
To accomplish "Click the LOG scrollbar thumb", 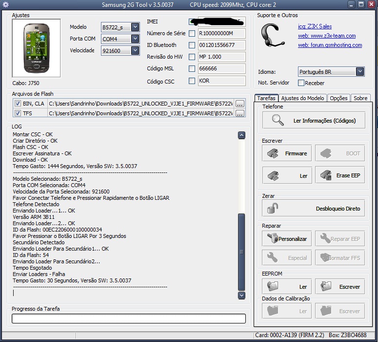I will pyautogui.click(x=241, y=252).
